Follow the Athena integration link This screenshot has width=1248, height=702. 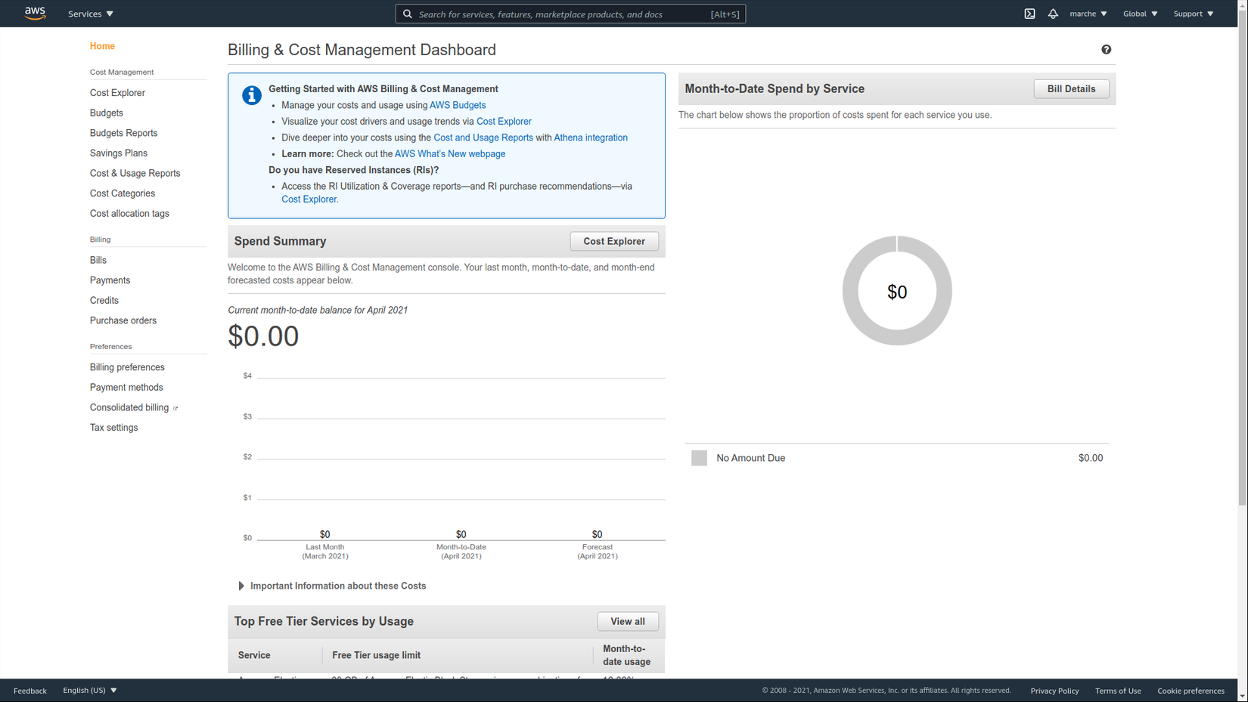pos(591,138)
